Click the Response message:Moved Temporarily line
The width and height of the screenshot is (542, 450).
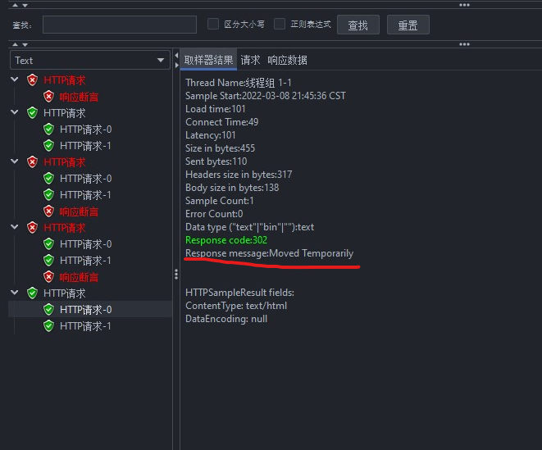coord(269,253)
